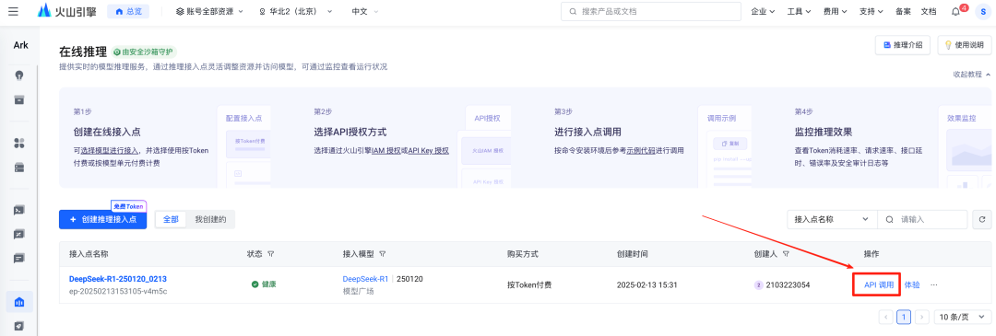
Task: Click the message lines sidebar icon
Action: [x=19, y=259]
